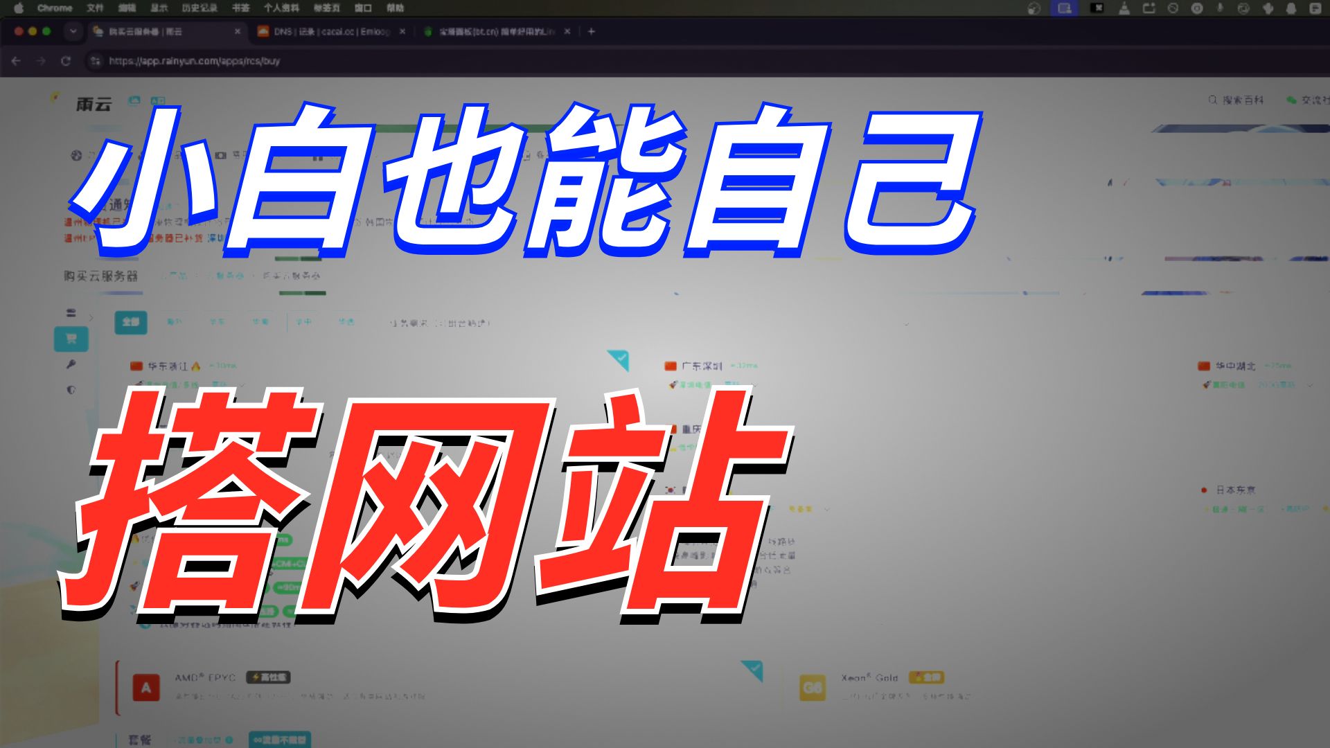Open a new browser tab
The height and width of the screenshot is (748, 1330).
[x=591, y=31]
